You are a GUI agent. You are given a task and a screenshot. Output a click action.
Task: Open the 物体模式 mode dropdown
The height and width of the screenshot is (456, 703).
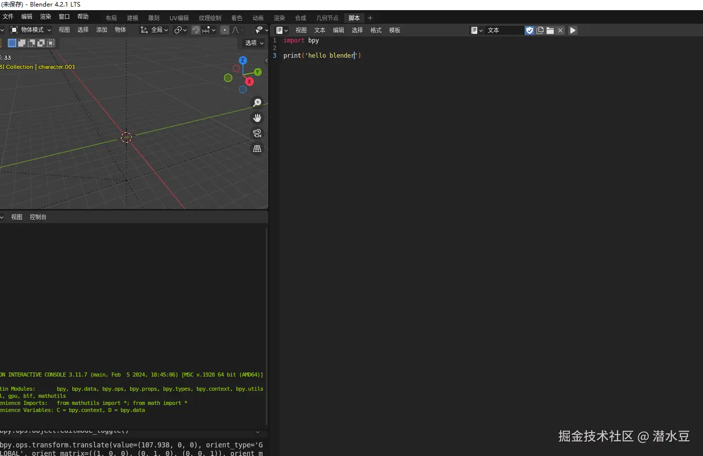(31, 30)
